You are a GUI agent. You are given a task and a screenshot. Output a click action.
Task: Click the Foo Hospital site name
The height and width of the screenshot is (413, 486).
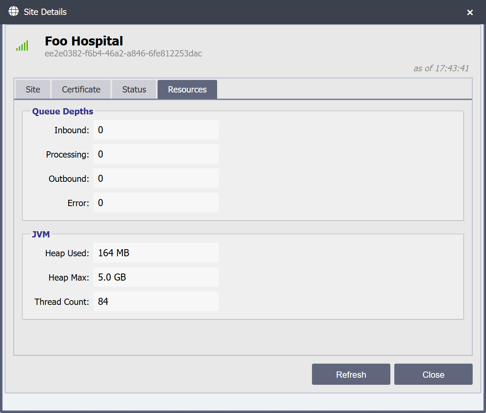coord(84,41)
